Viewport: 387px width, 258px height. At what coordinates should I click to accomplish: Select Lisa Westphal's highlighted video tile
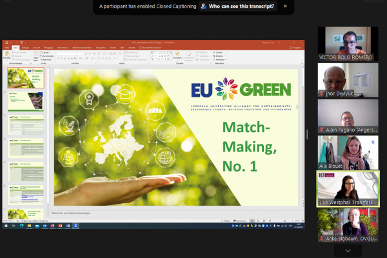tap(348, 189)
